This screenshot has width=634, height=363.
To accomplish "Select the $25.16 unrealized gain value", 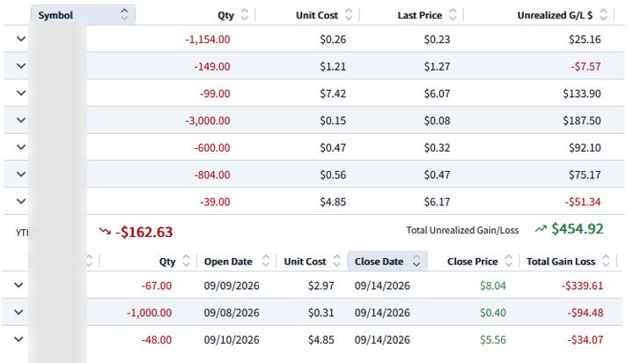I will pos(585,40).
